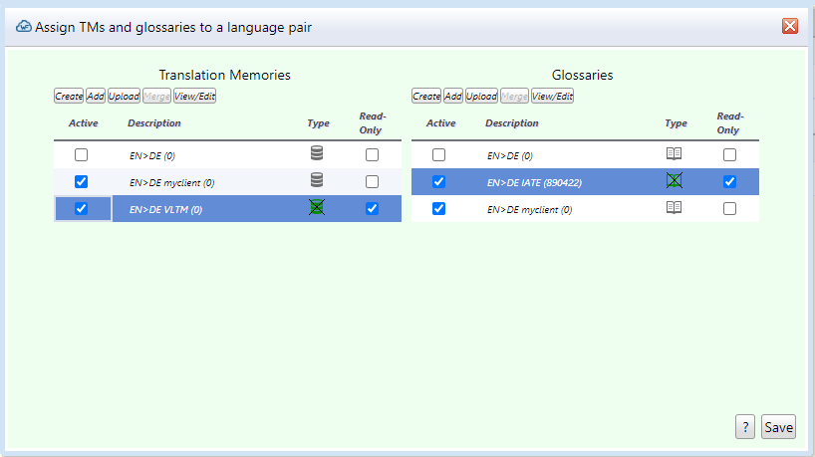Click Add under Glossaries
Viewport: 815px width, 457px height.
click(x=453, y=97)
